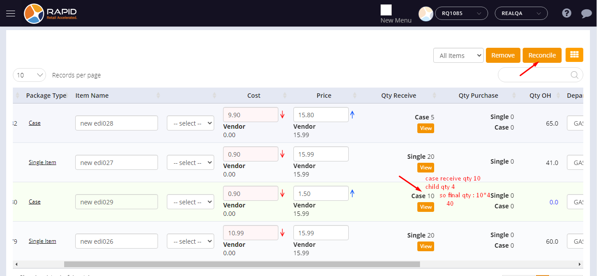Image resolution: width=597 pixels, height=276 pixels.
Task: Click the search magnifier icon
Action: point(574,75)
